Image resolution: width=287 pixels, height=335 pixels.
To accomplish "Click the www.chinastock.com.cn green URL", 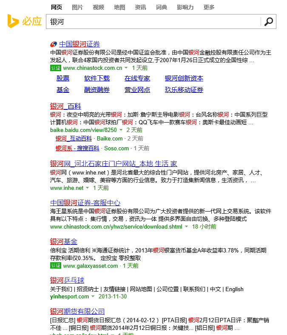I will pos(93,68).
